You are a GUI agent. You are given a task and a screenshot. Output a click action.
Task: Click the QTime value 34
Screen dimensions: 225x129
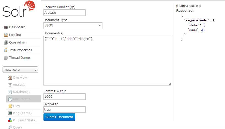[x=203, y=30]
